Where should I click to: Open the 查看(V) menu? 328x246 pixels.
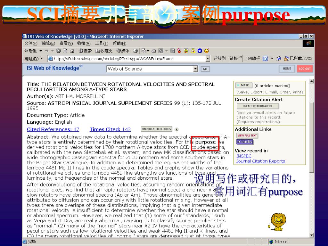[x=66, y=43]
